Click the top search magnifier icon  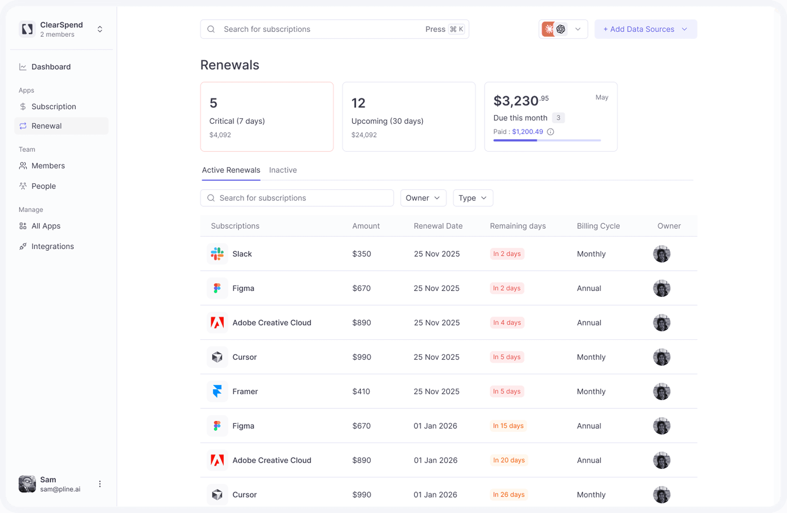pyautogui.click(x=211, y=29)
